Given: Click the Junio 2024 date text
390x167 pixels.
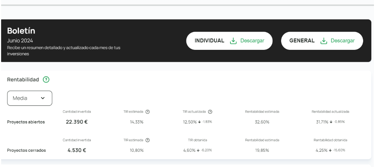Looking at the screenshot, I should (x=20, y=40).
